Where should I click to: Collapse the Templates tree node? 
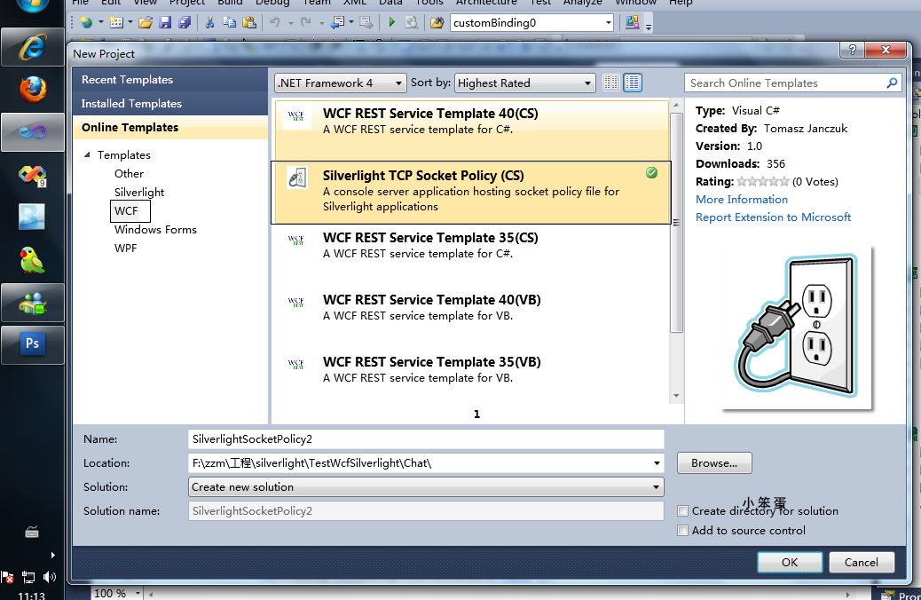(87, 154)
